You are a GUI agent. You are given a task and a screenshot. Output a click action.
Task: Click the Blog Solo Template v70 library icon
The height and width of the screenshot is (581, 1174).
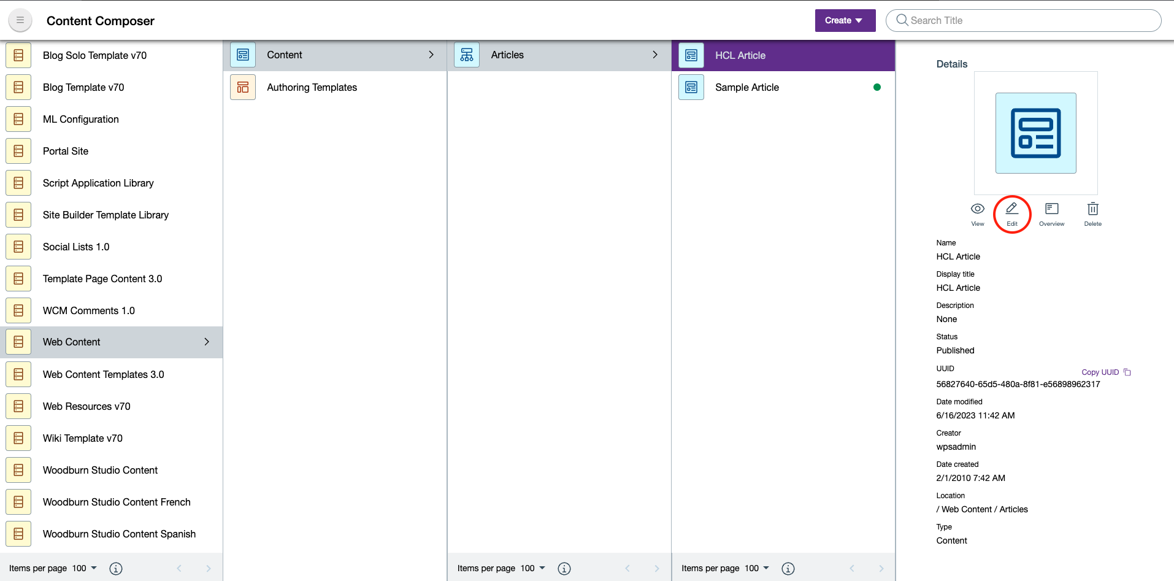[18, 55]
